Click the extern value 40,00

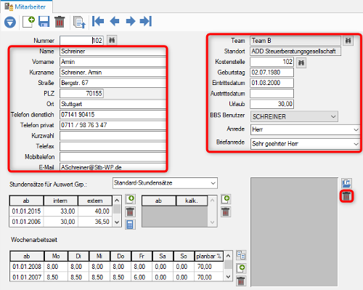click(95, 212)
